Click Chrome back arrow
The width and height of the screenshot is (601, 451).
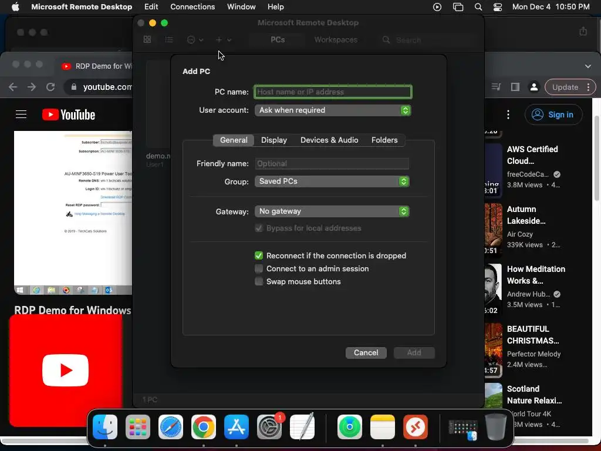click(x=13, y=87)
